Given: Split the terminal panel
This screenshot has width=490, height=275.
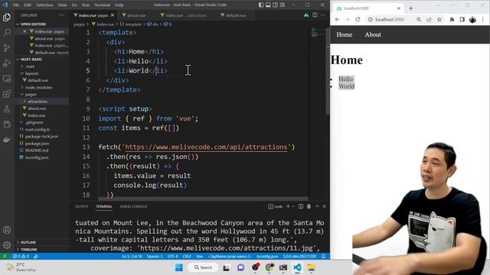Looking at the screenshot, I should (x=301, y=206).
